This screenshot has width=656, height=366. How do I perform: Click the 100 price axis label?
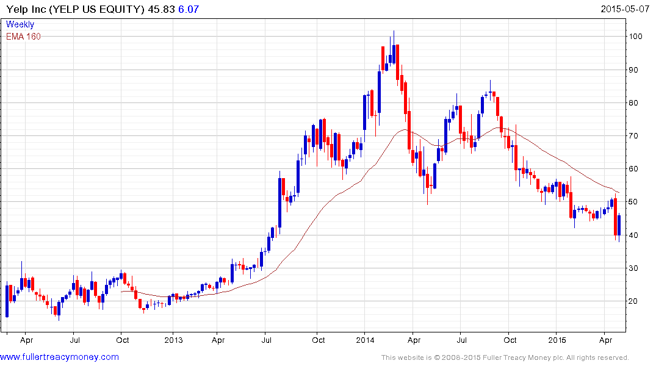point(635,37)
